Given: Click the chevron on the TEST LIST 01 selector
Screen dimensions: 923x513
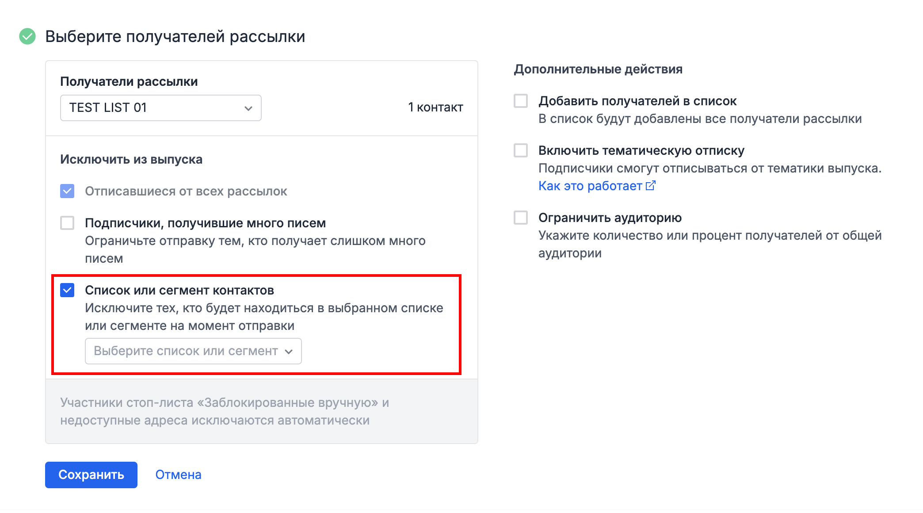Looking at the screenshot, I should click(x=248, y=107).
